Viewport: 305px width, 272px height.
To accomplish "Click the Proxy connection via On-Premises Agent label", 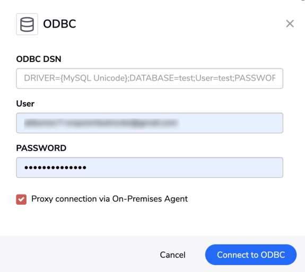I will tap(109, 199).
